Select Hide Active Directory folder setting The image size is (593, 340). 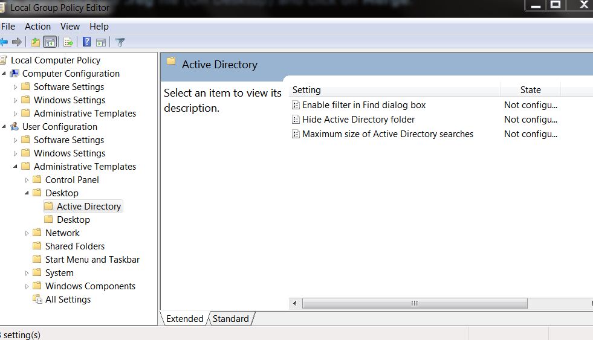pos(358,120)
